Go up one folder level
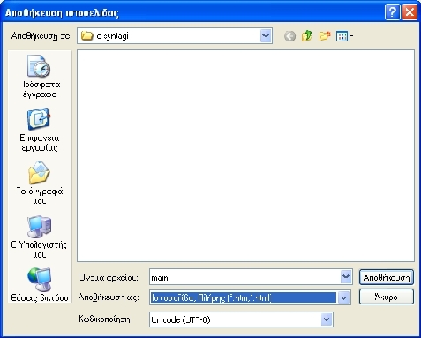 307,36
